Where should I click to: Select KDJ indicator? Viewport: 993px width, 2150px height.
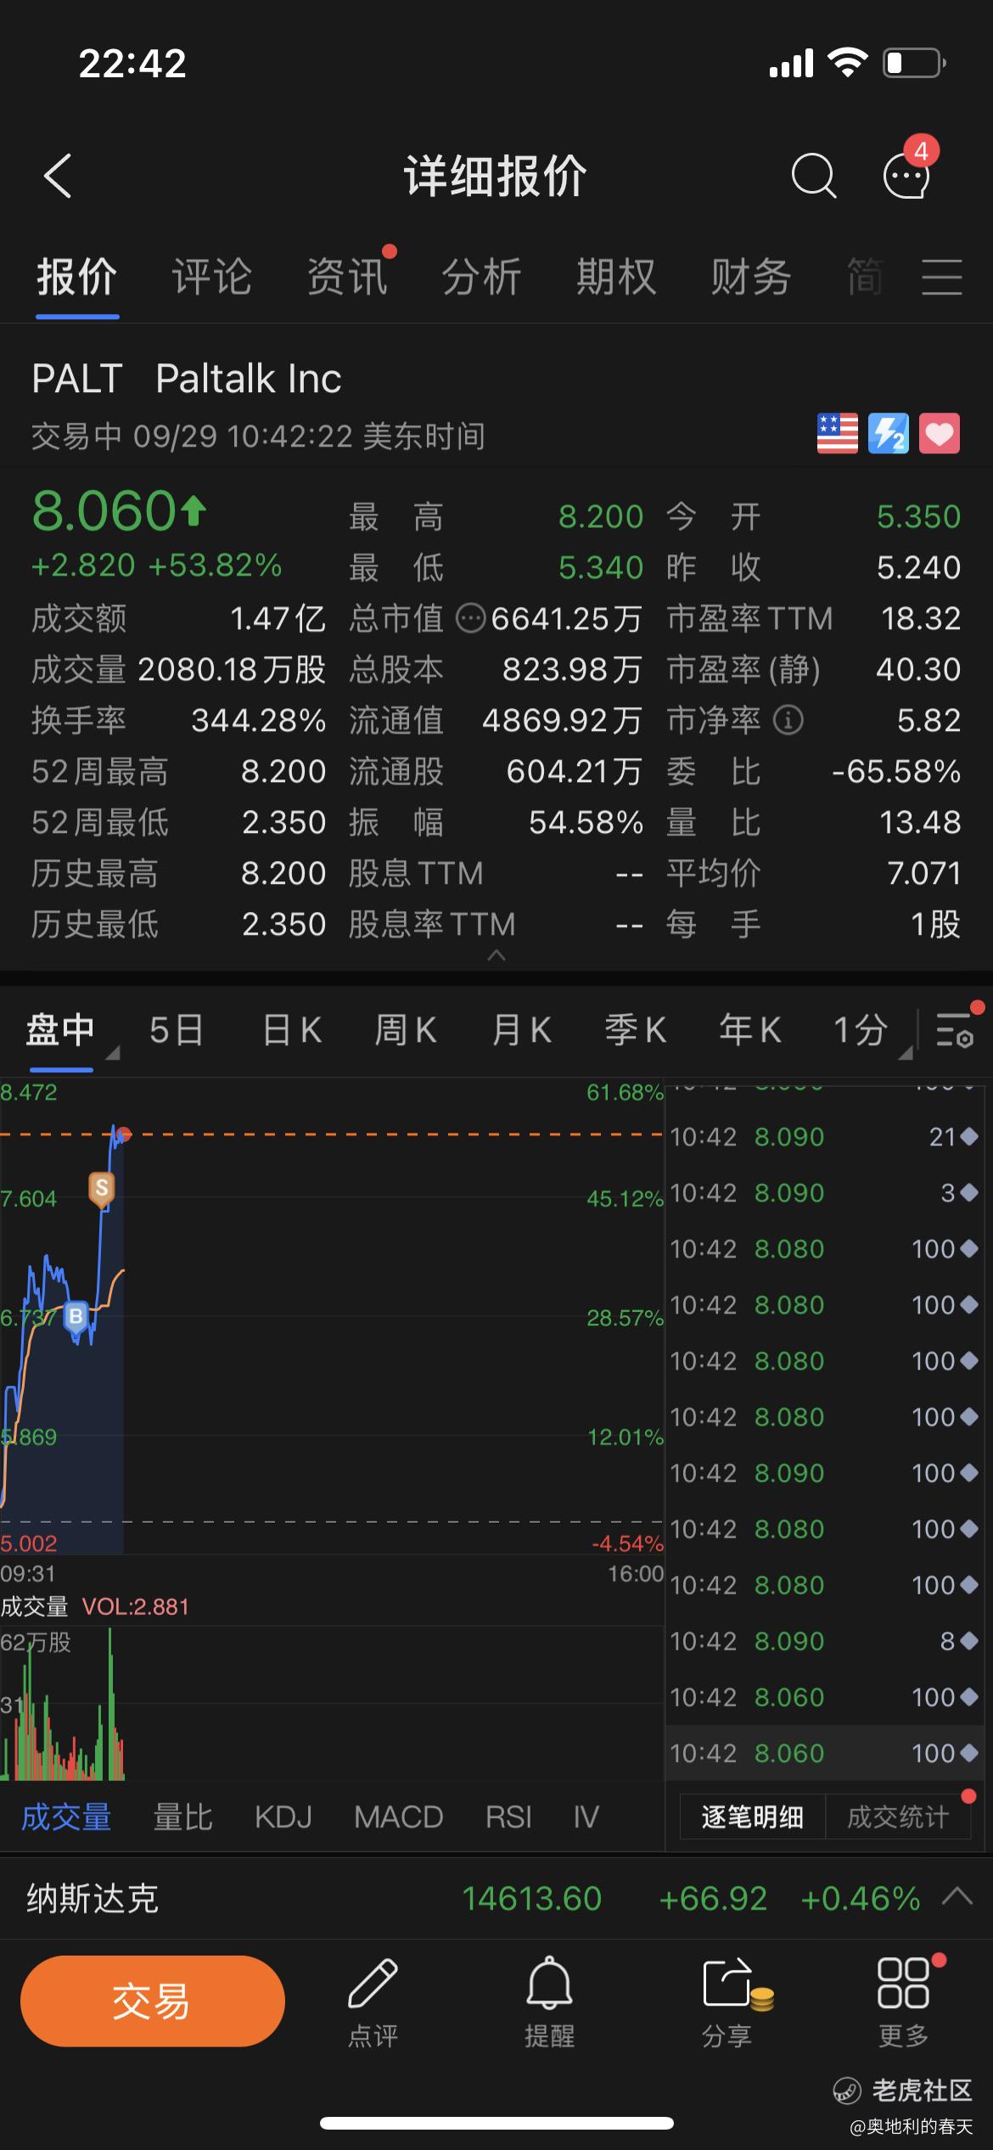pyautogui.click(x=283, y=1817)
